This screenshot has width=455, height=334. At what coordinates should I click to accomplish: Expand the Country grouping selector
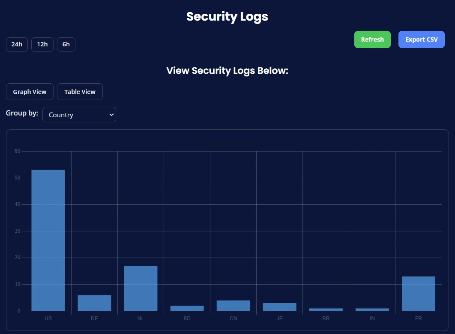pos(79,115)
